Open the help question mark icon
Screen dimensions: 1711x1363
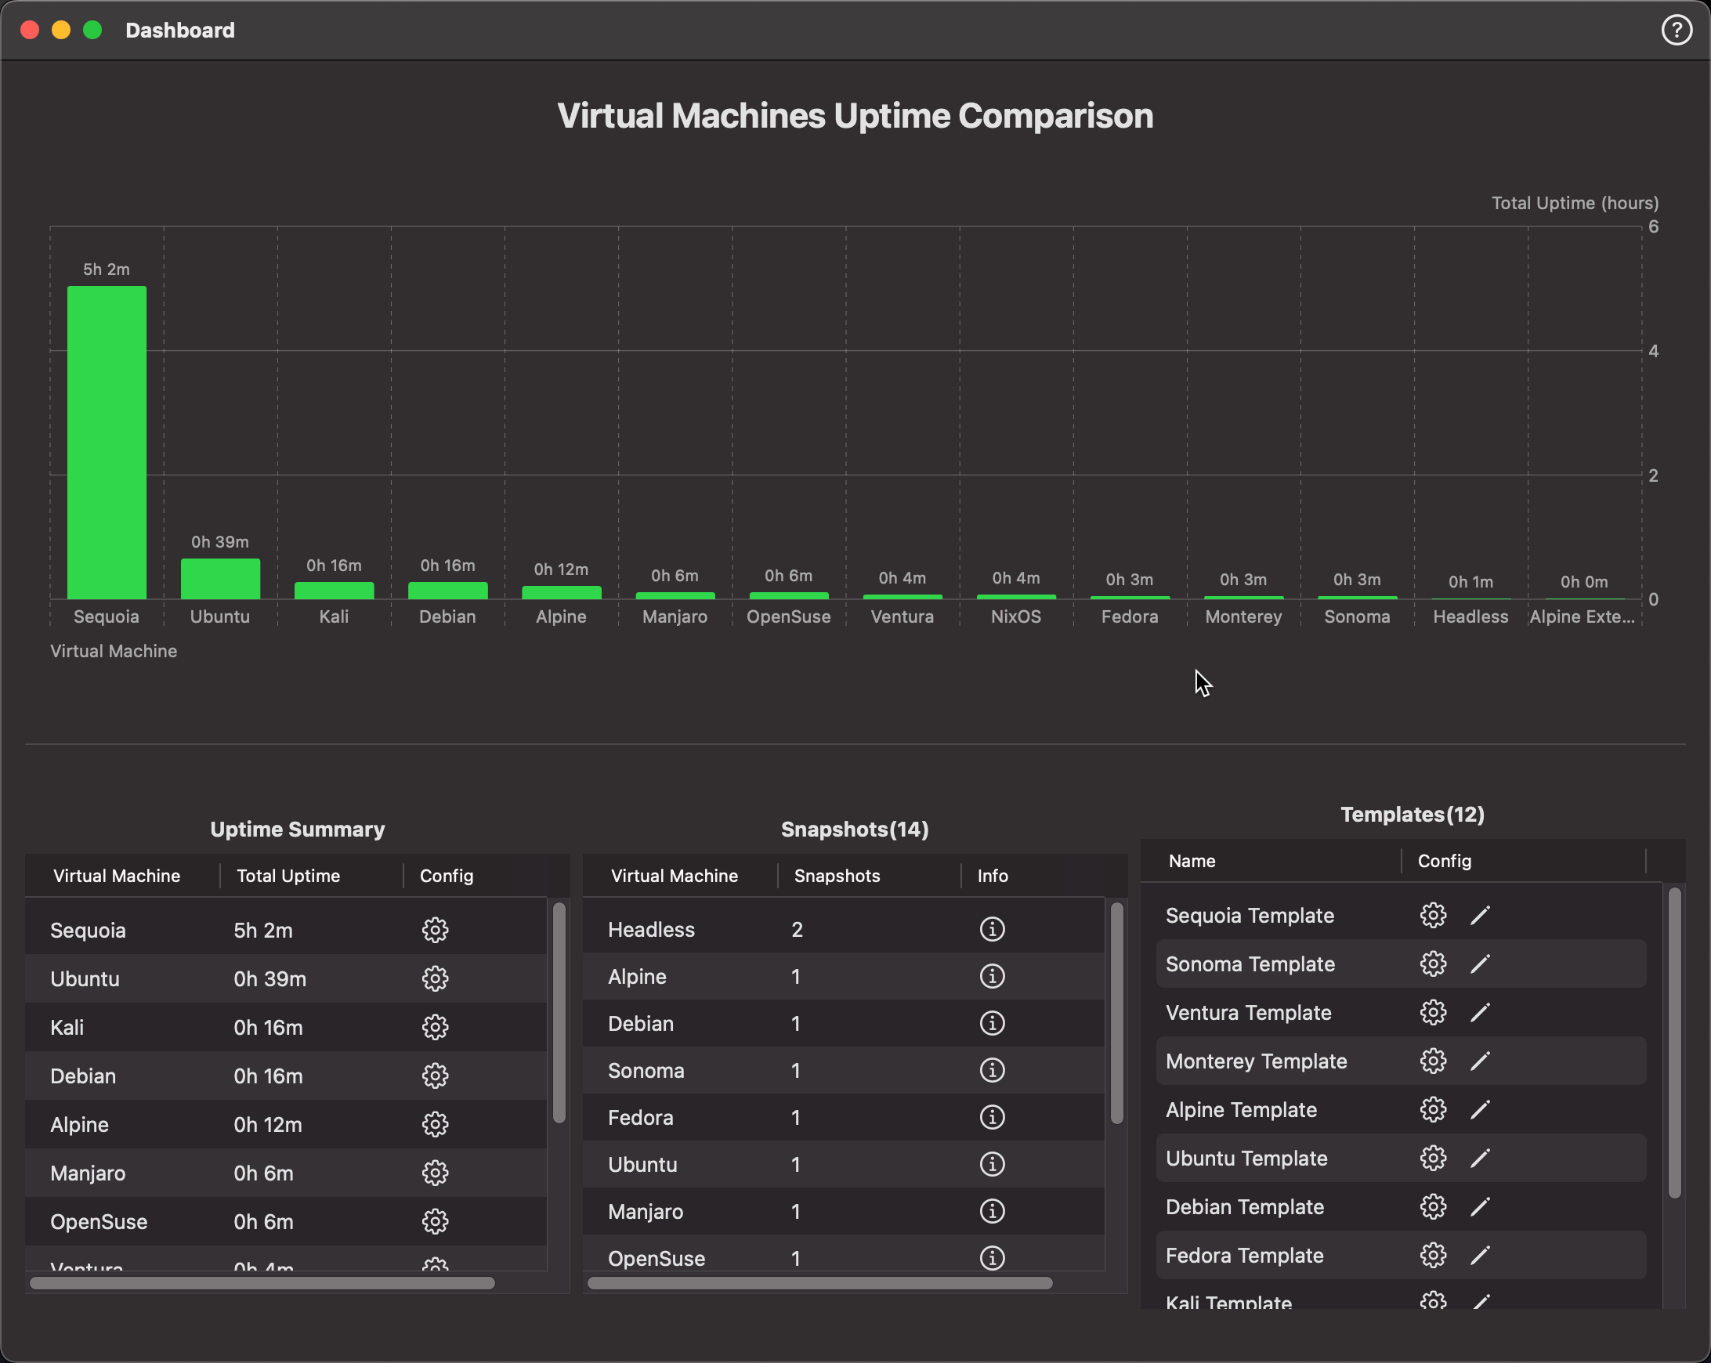(1676, 30)
